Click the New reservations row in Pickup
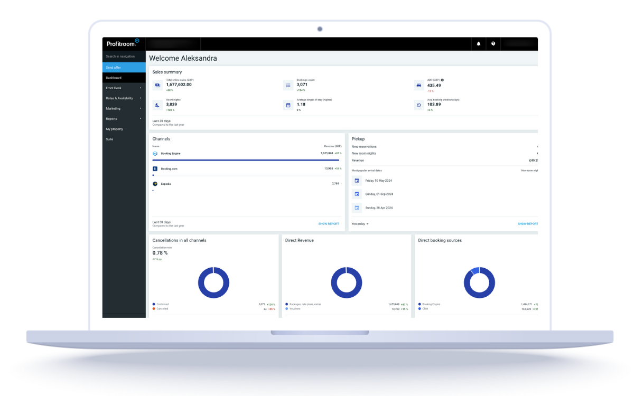 [x=444, y=146]
